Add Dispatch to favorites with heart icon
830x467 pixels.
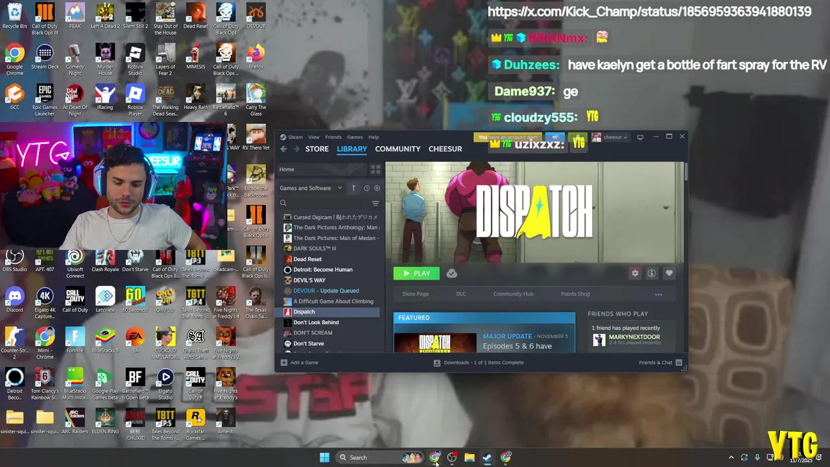(669, 273)
